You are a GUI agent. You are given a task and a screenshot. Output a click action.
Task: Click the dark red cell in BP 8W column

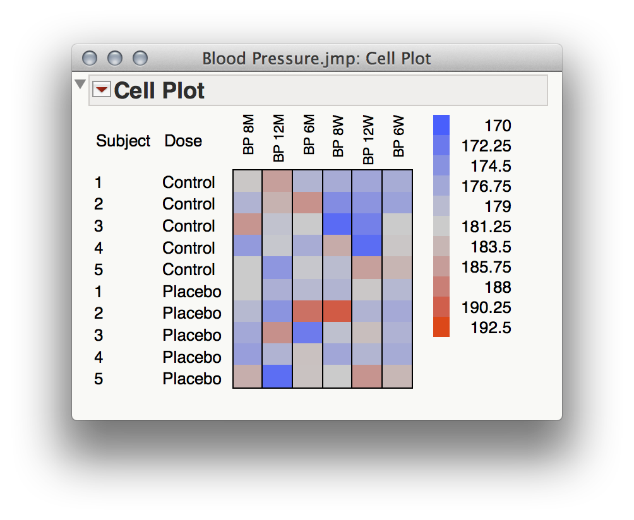point(338,313)
